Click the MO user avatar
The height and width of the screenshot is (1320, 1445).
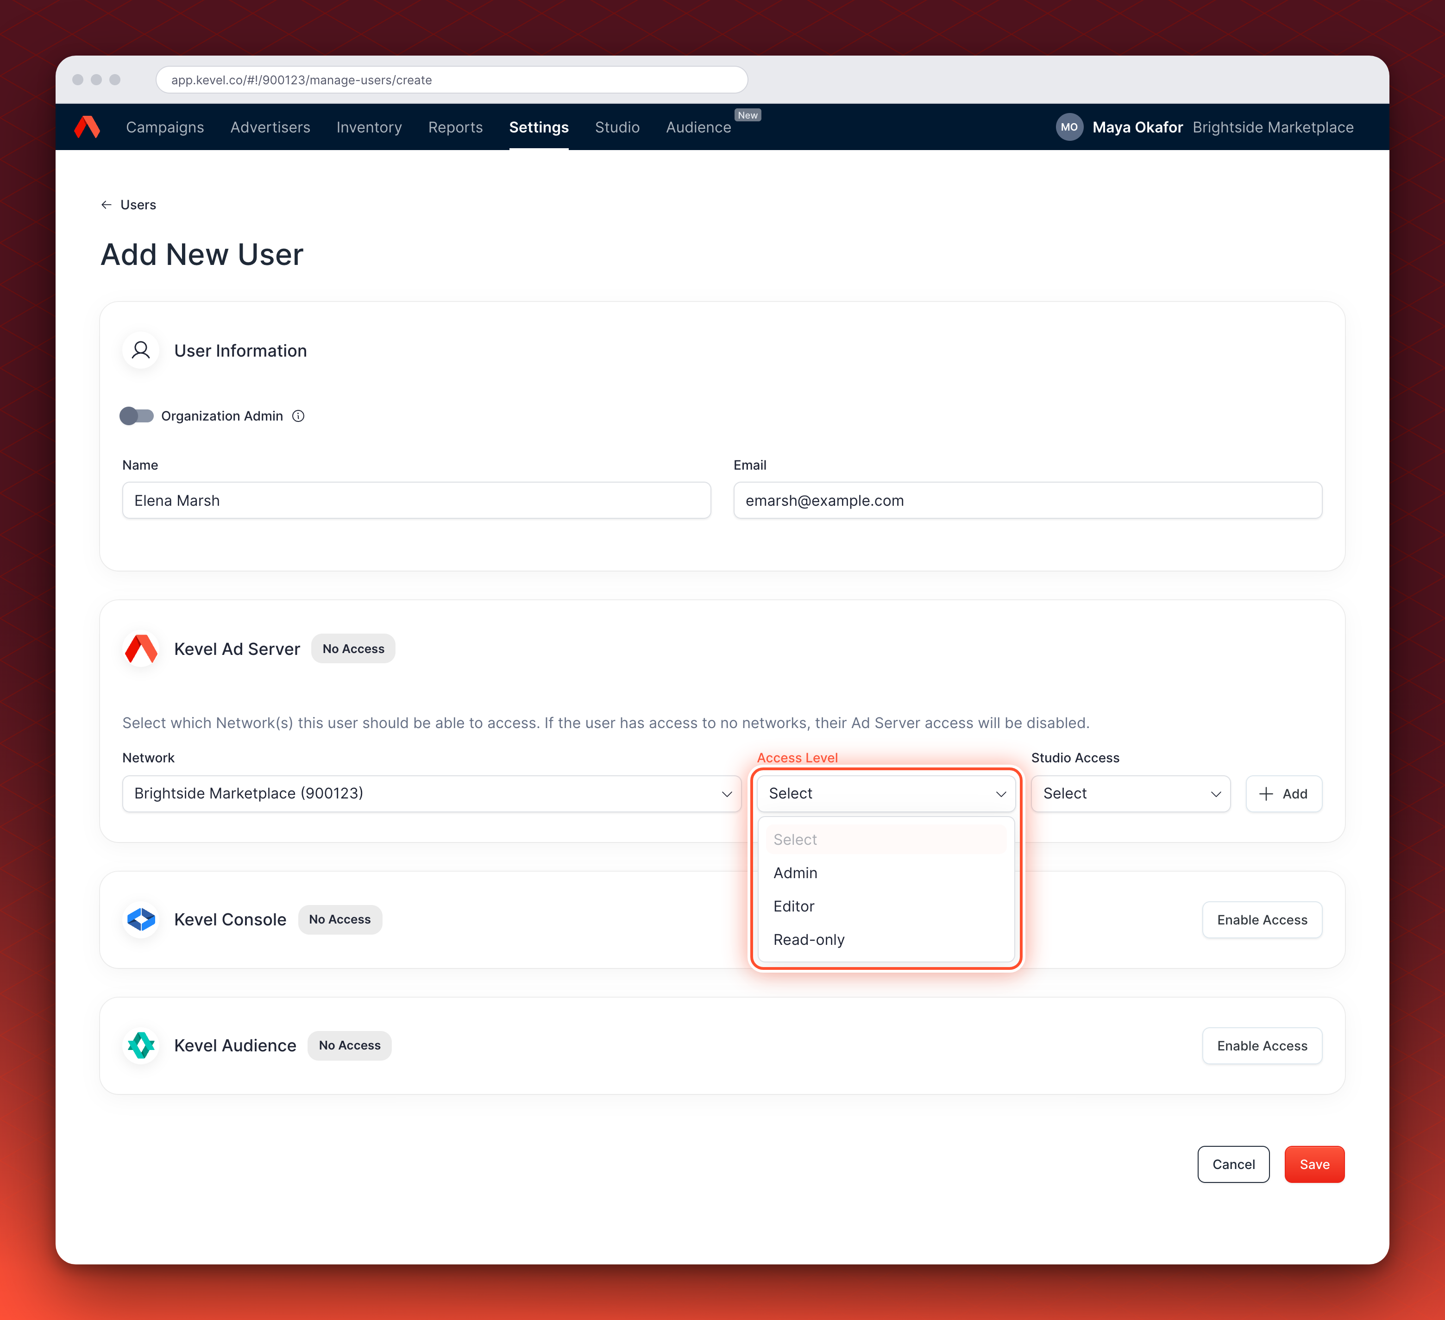pos(1069,127)
